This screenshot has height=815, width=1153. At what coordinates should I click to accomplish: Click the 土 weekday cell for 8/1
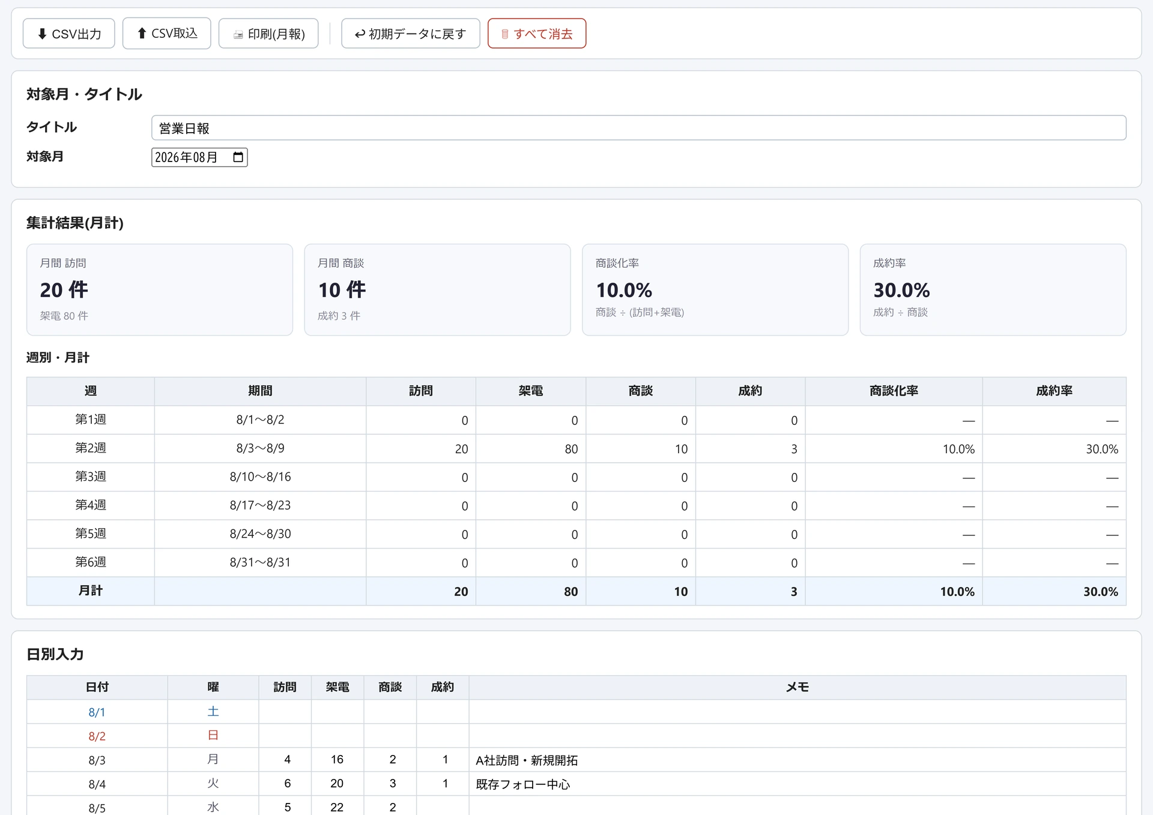(213, 712)
